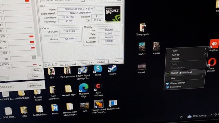The image size is (219, 123).
Task: Open the tuf1 image file
Action: (84, 106)
